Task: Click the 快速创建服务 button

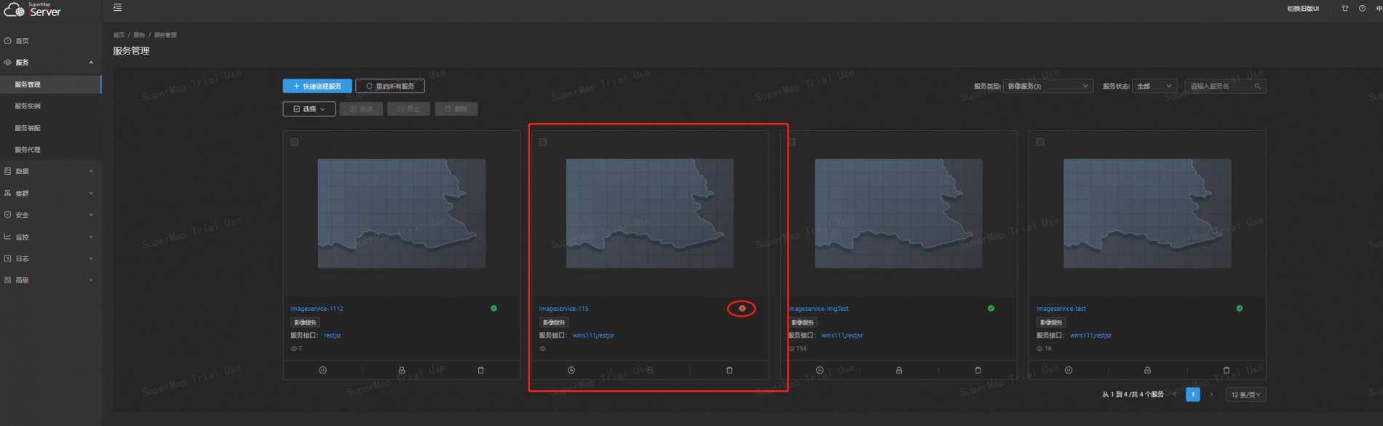Action: [317, 86]
